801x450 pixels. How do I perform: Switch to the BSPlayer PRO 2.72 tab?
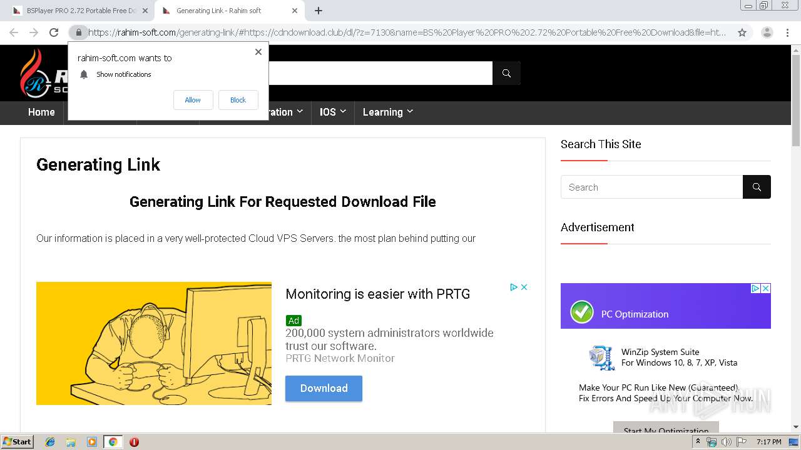80,11
